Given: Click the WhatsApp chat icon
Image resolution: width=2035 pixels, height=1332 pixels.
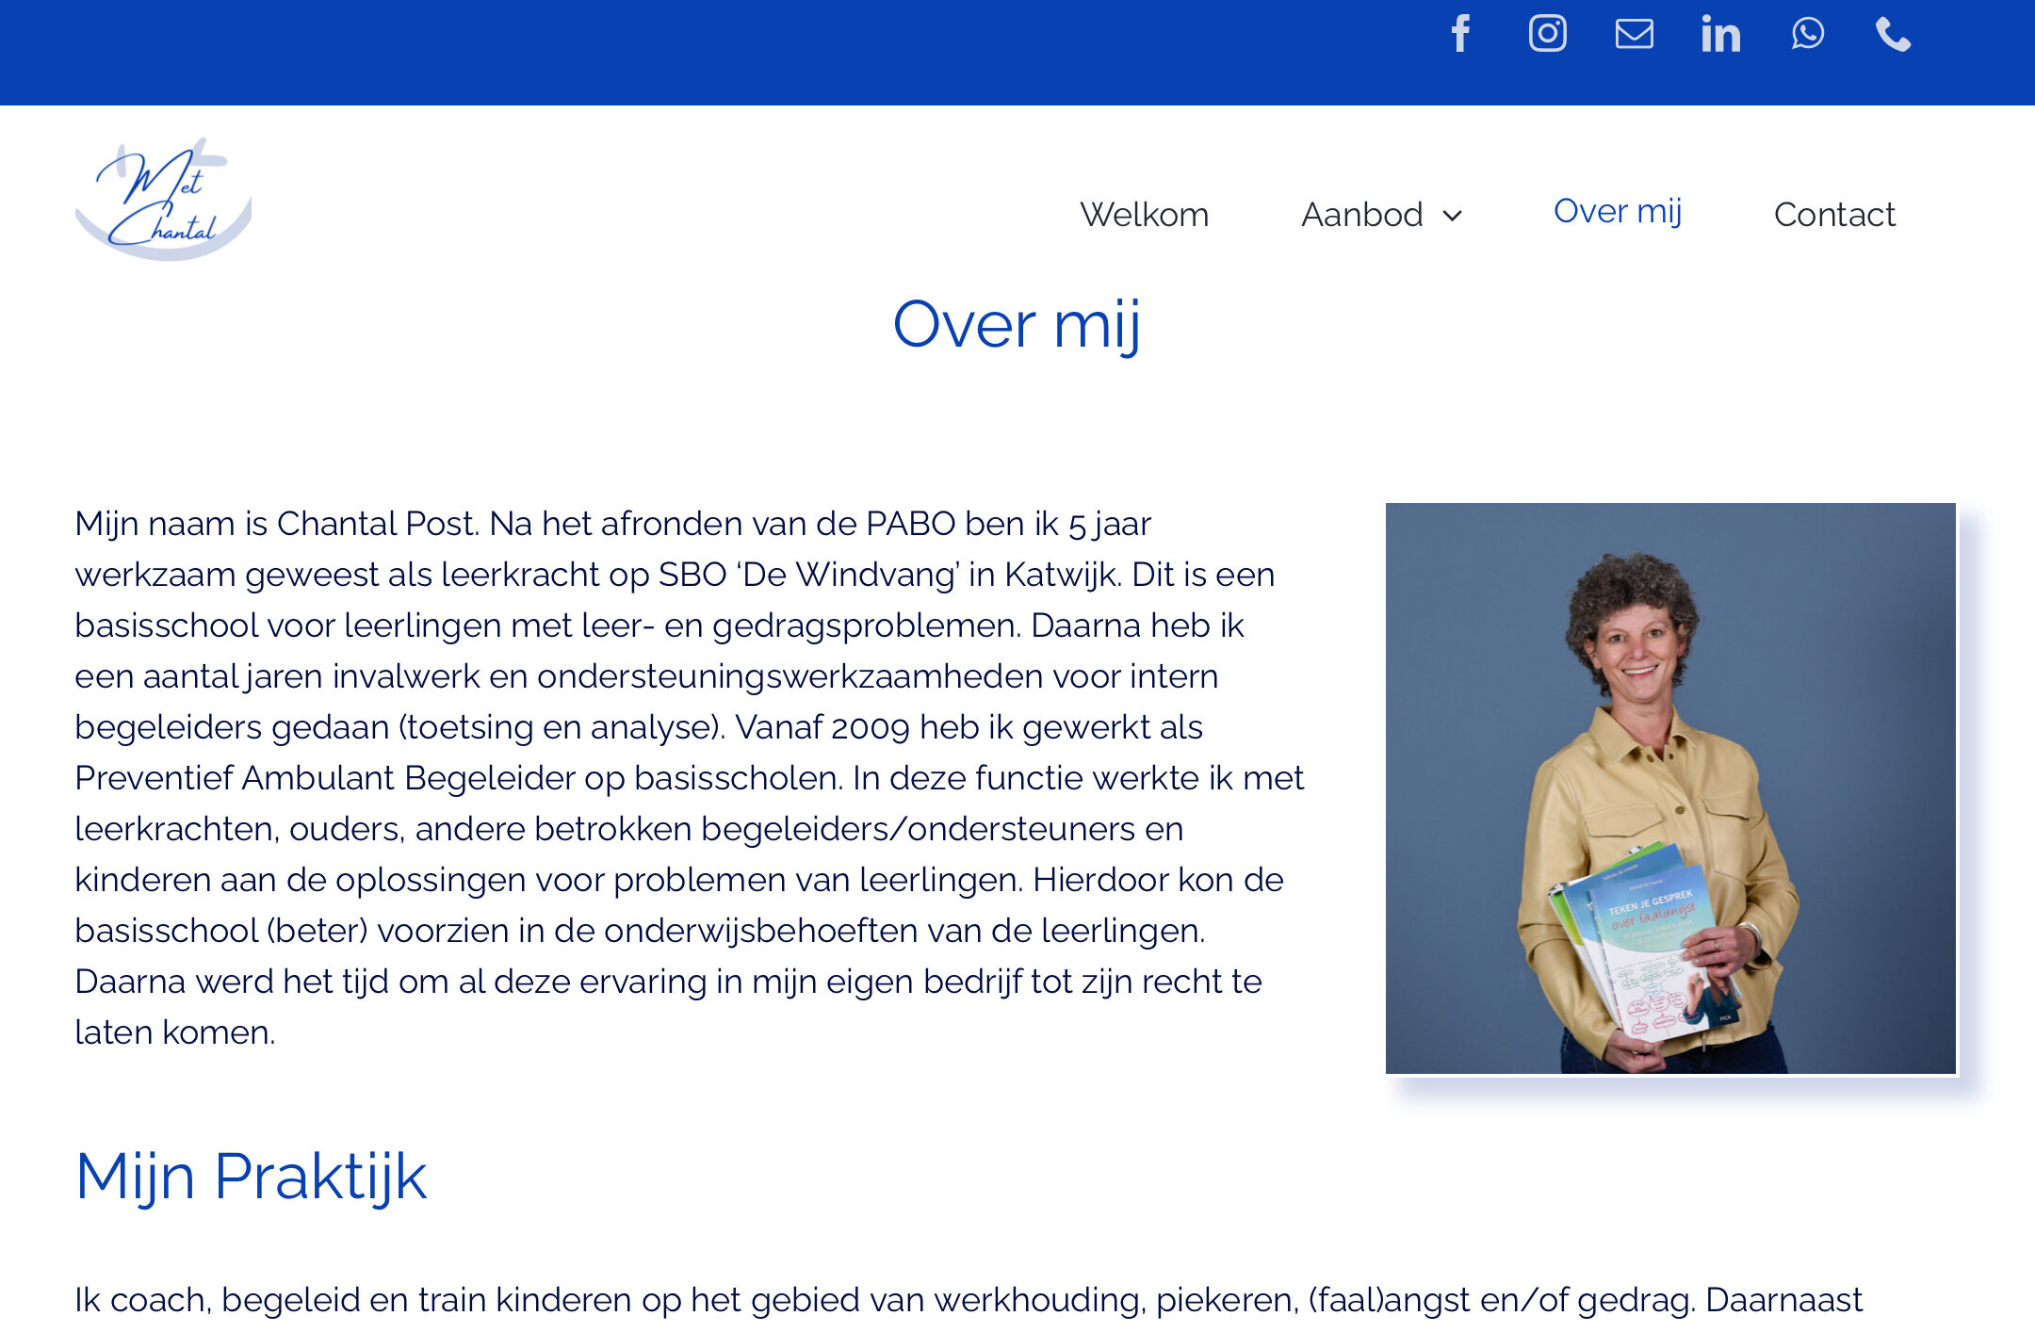Looking at the screenshot, I should point(1807,34).
